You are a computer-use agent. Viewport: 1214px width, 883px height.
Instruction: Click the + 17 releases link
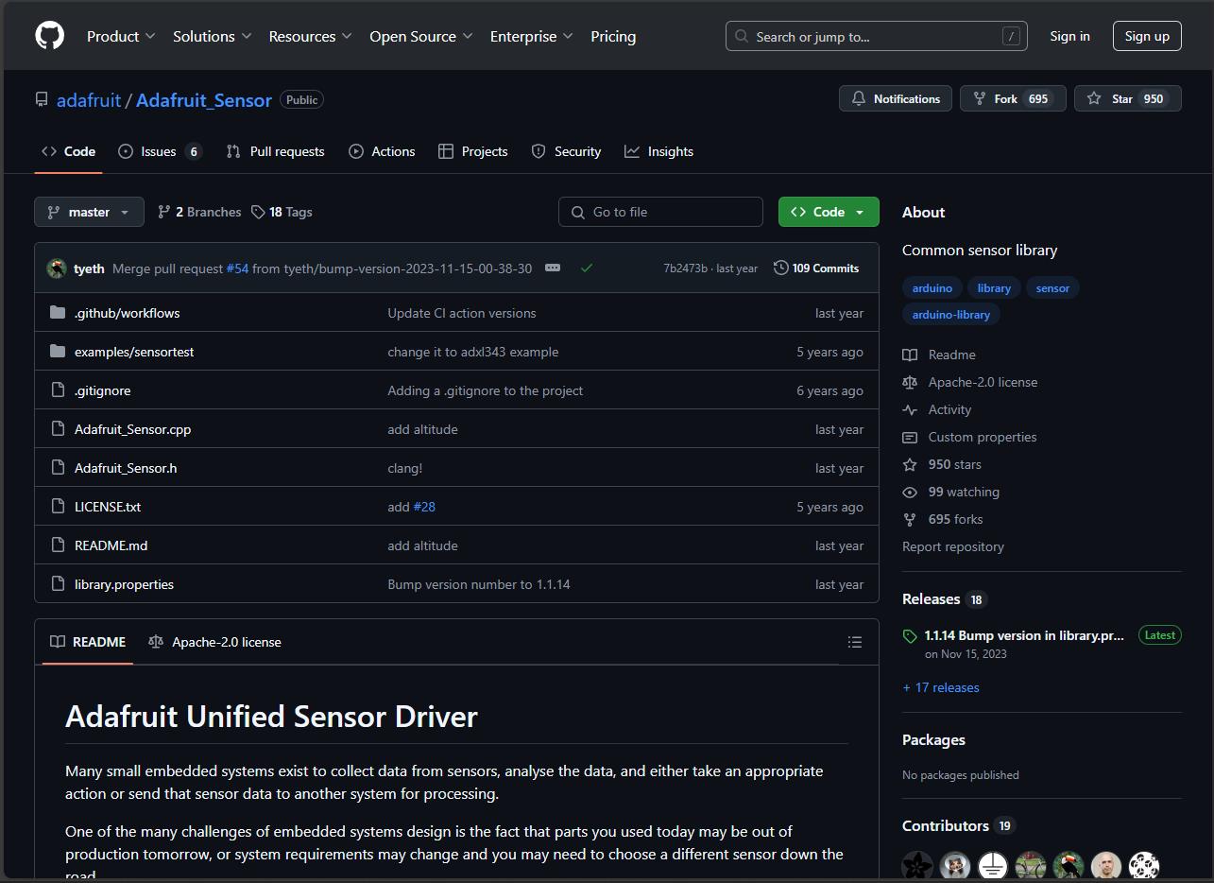point(941,687)
